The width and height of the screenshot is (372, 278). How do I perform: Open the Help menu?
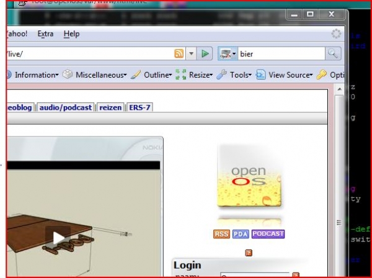click(71, 34)
